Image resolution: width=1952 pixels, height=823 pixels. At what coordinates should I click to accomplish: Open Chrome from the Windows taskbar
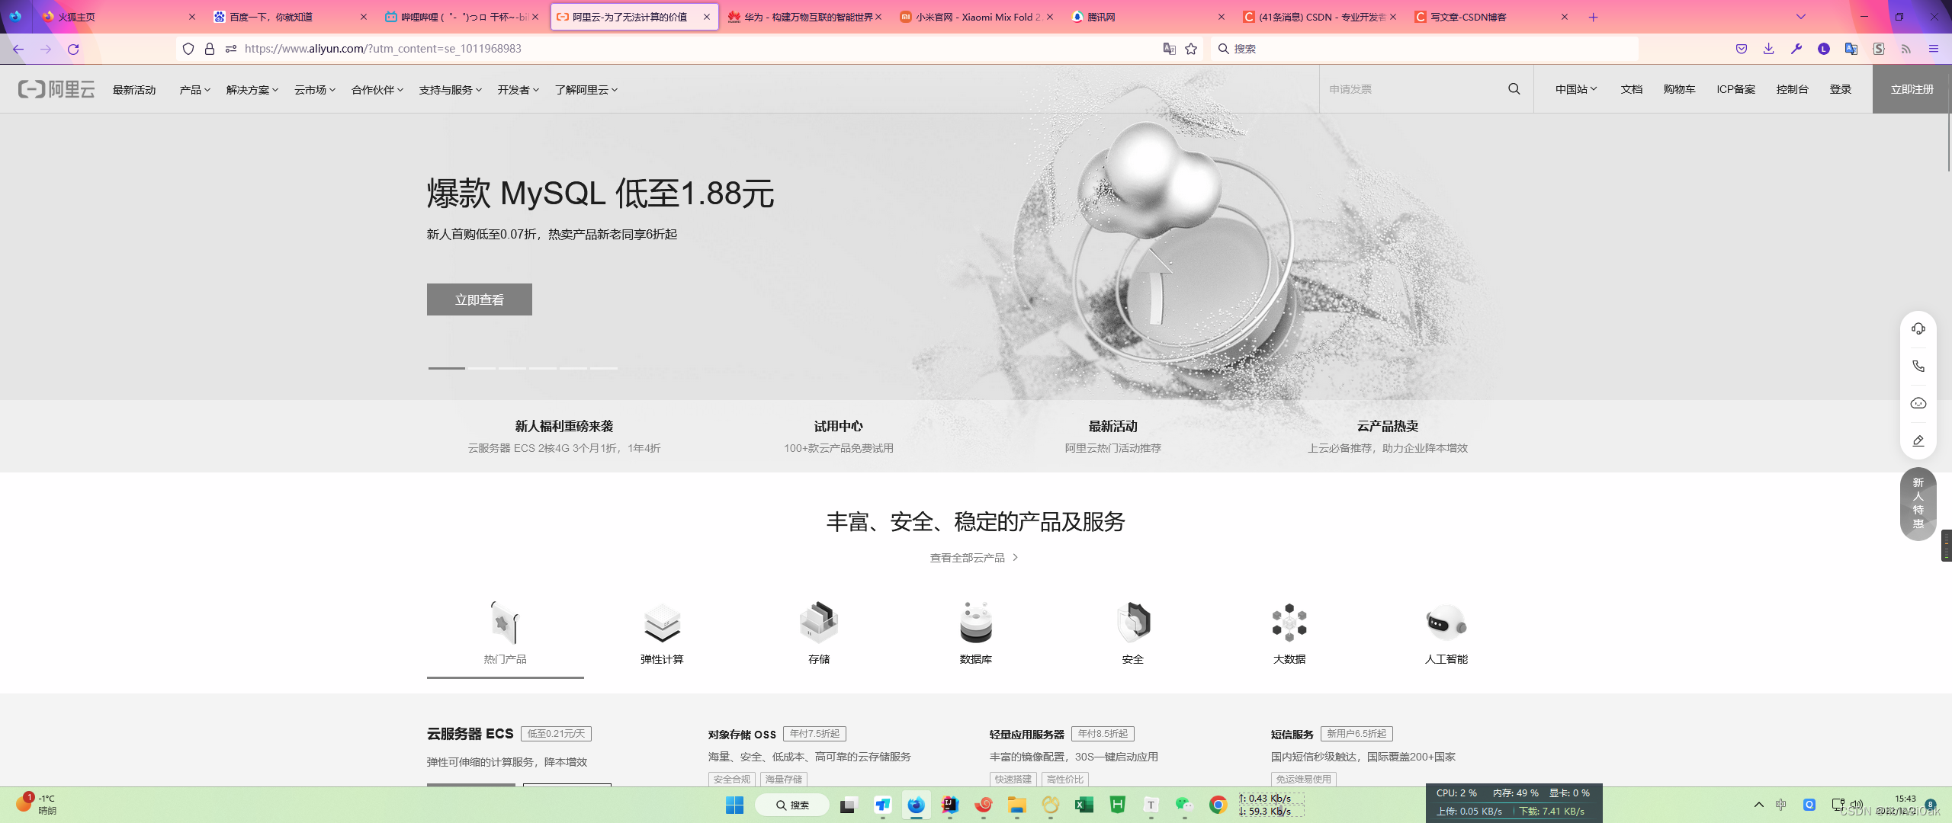click(1218, 805)
